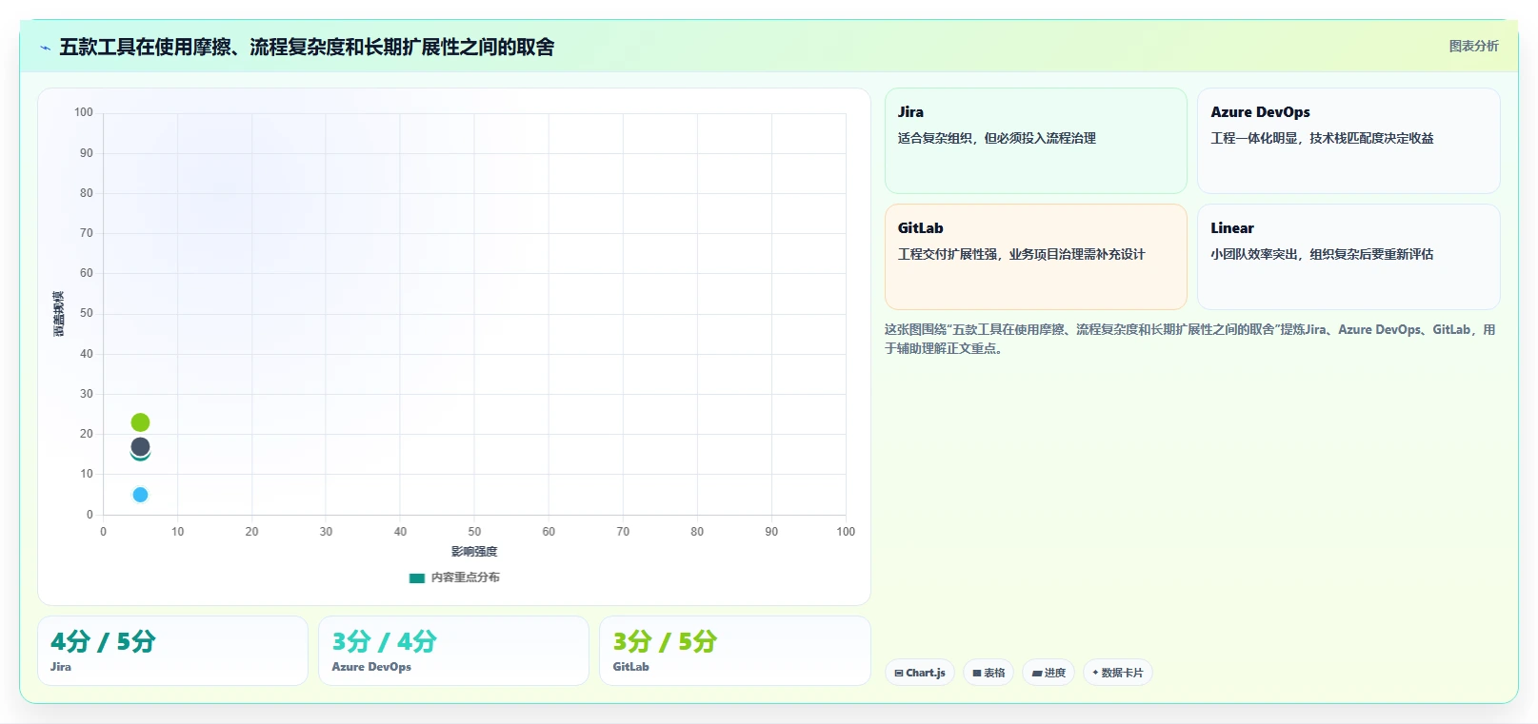This screenshot has width=1538, height=724.
Task: Click the 进度 tag chip
Action: (x=1049, y=673)
